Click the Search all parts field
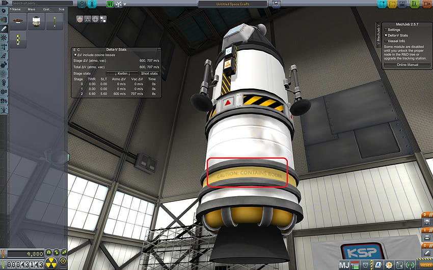The height and width of the screenshot is (270, 433). click(x=42, y=4)
